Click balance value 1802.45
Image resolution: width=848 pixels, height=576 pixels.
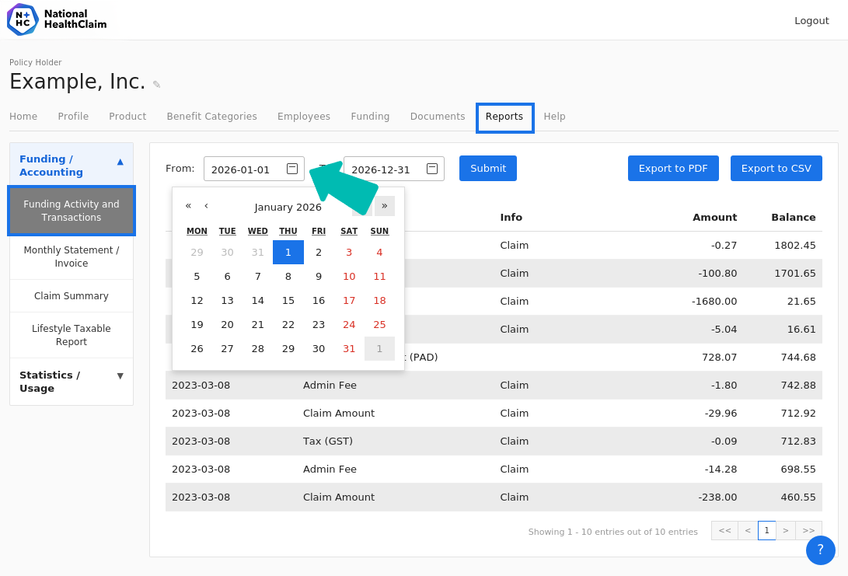pos(794,245)
